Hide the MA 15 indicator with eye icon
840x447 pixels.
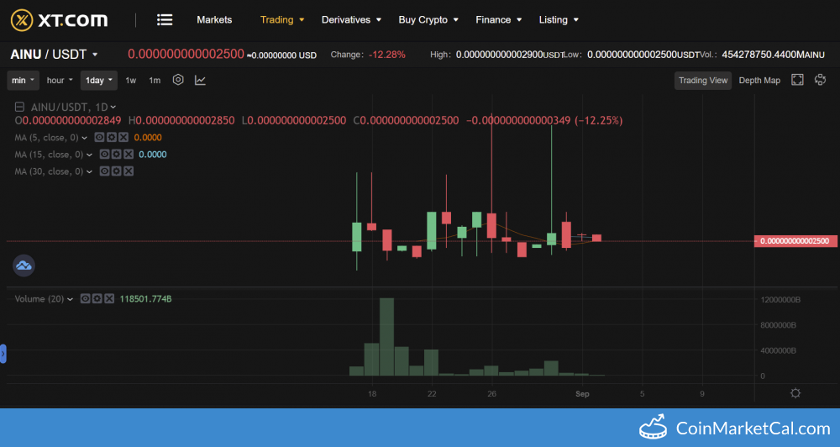tap(104, 155)
